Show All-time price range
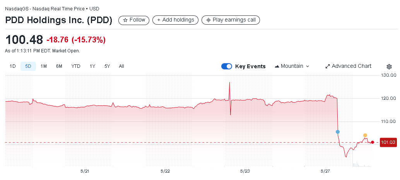The width and height of the screenshot is (400, 180). click(x=121, y=66)
